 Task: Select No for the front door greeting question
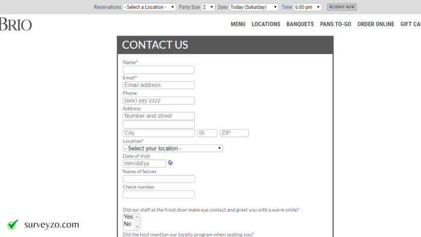click(128, 224)
